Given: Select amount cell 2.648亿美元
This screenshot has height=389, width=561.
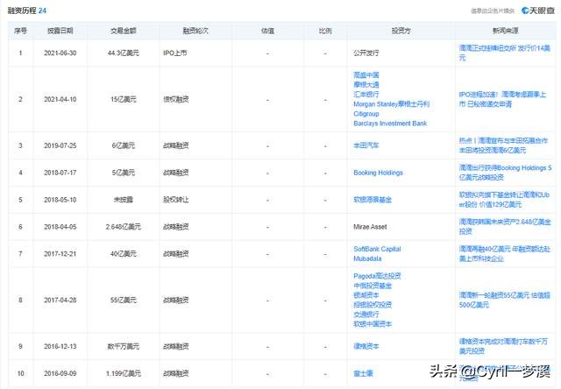Looking at the screenshot, I should (x=123, y=227).
